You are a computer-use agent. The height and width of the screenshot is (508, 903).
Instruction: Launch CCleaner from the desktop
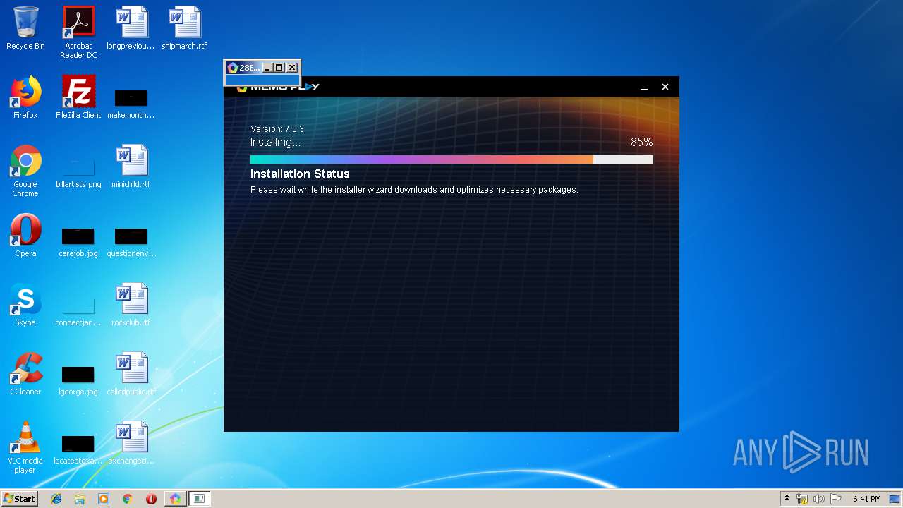click(25, 374)
